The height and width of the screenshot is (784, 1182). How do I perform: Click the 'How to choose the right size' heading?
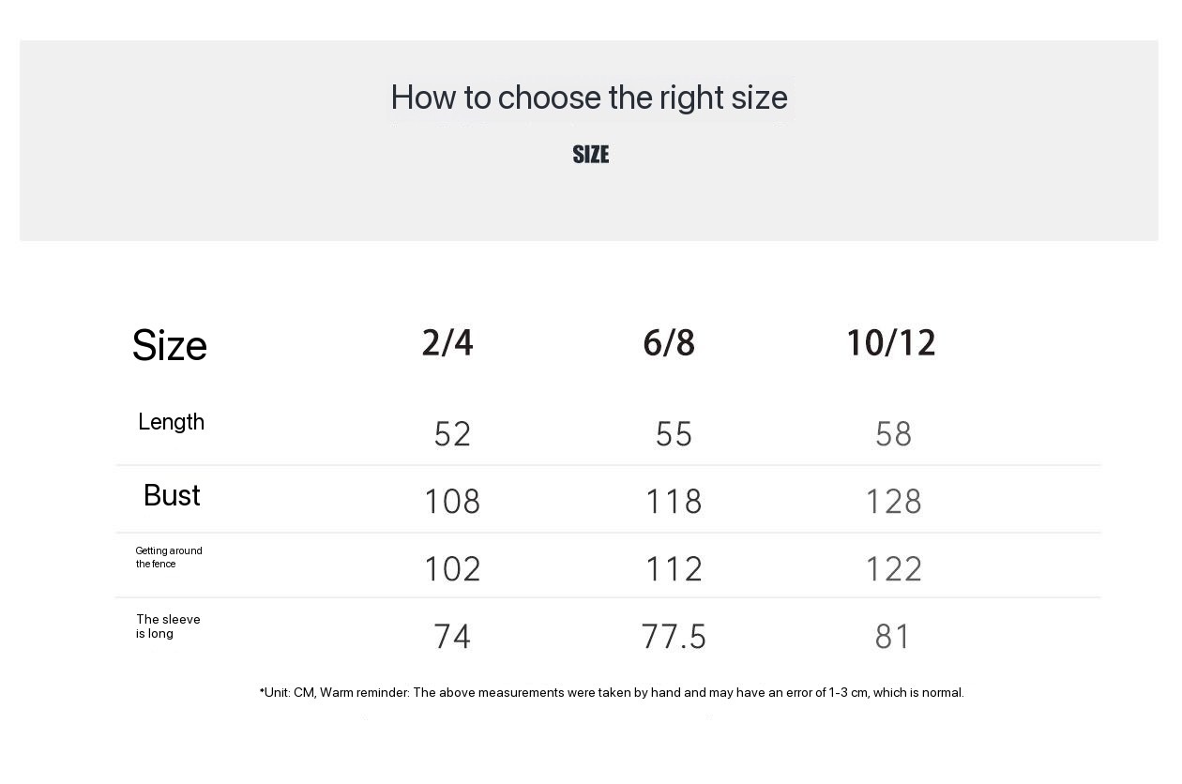click(589, 98)
